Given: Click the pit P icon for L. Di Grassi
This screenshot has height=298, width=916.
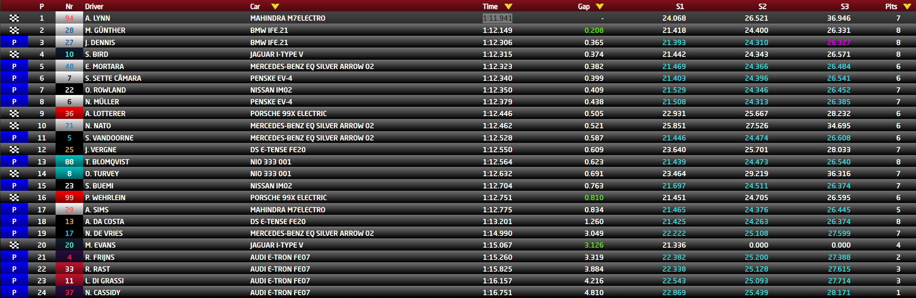Looking at the screenshot, I should pyautogui.click(x=14, y=281).
